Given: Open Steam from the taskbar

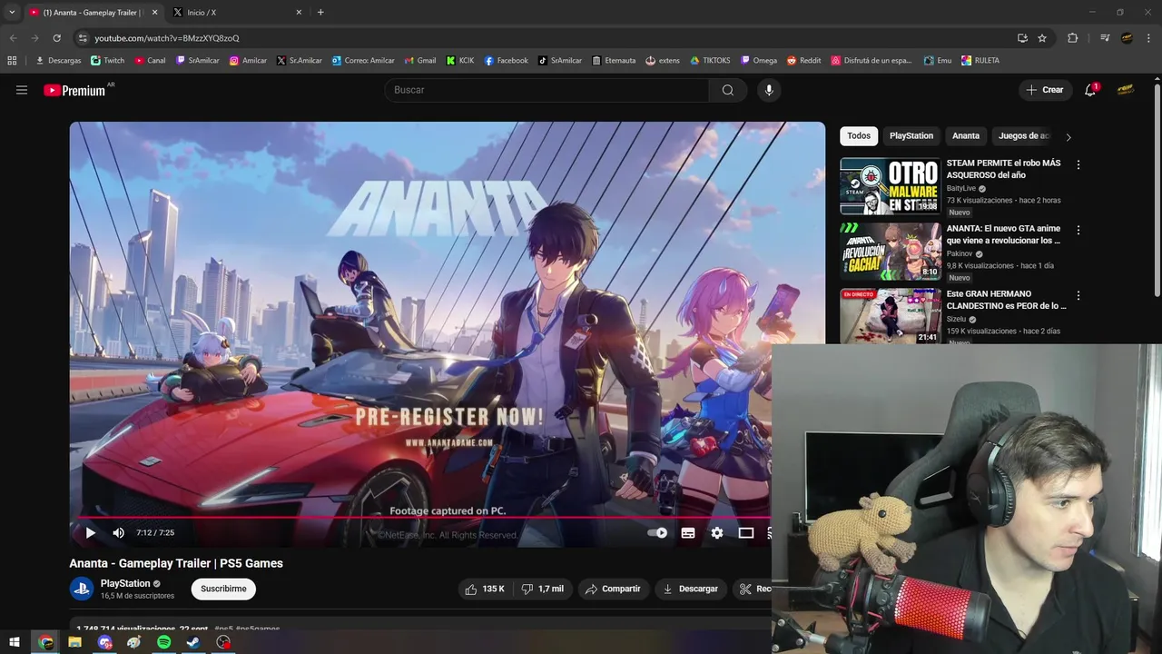Looking at the screenshot, I should tap(193, 642).
